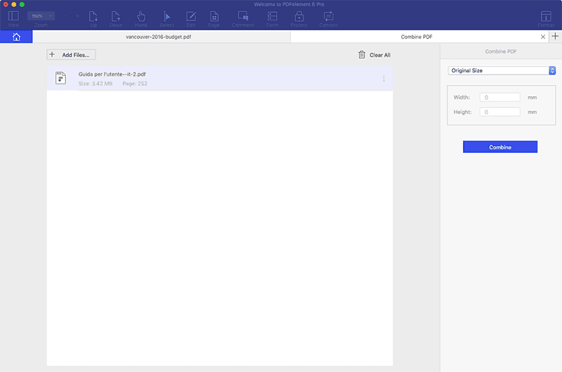Open the Comment tool

(x=243, y=16)
